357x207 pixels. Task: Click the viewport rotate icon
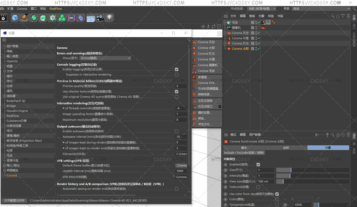coord(213,26)
